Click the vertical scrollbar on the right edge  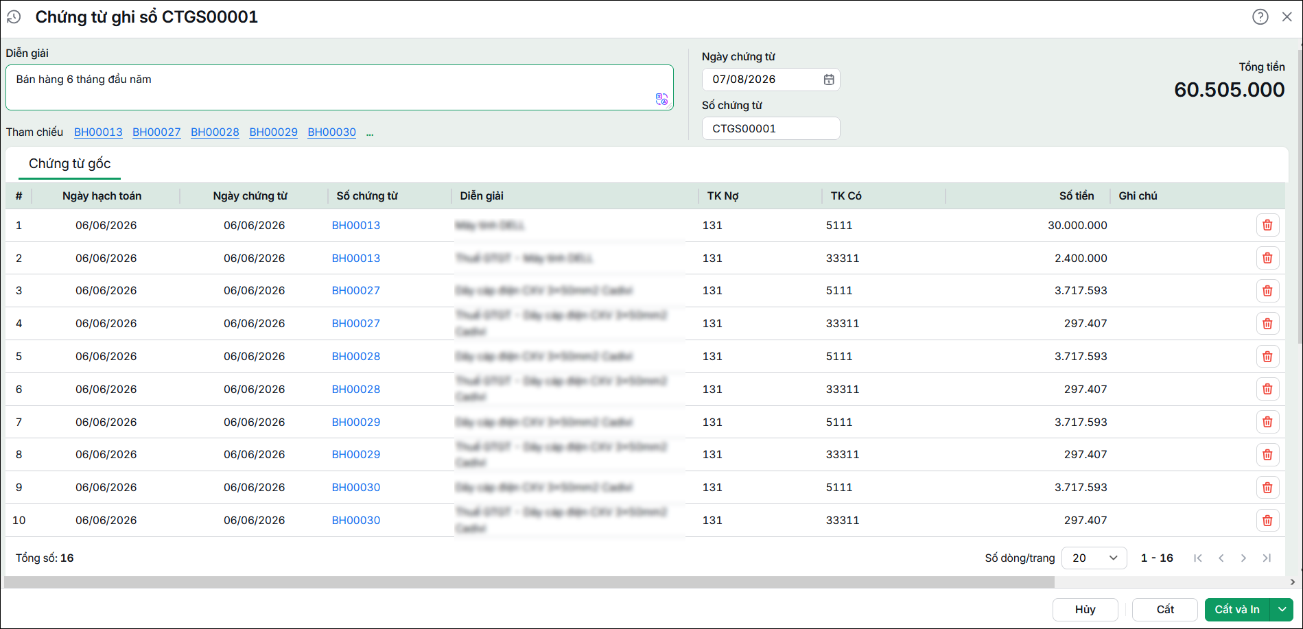tap(1300, 195)
